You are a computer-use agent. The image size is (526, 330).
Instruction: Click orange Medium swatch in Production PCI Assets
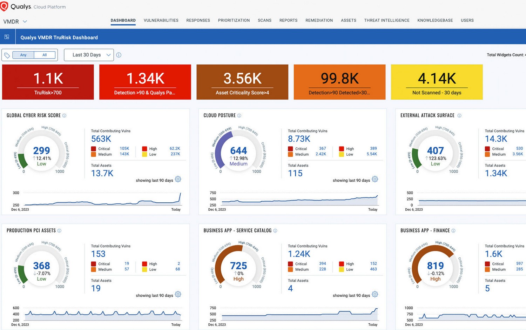(94, 269)
